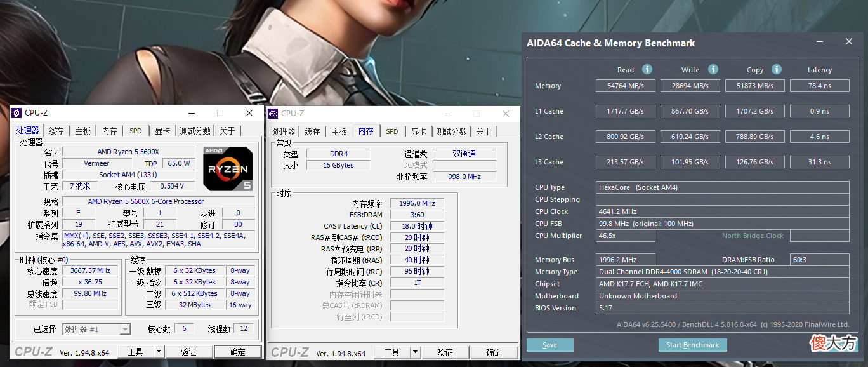Click the left CPU-Z window title icon

[17, 113]
